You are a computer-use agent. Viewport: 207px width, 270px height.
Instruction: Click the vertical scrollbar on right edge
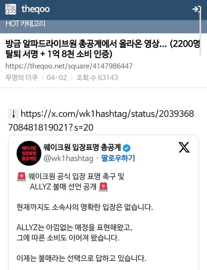point(200,31)
